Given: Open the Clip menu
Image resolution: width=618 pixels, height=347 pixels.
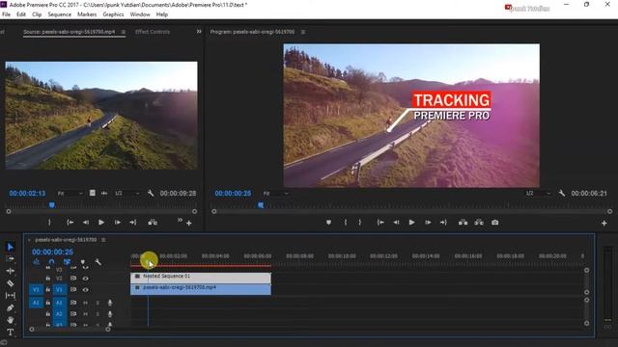Looking at the screenshot, I should [37, 14].
